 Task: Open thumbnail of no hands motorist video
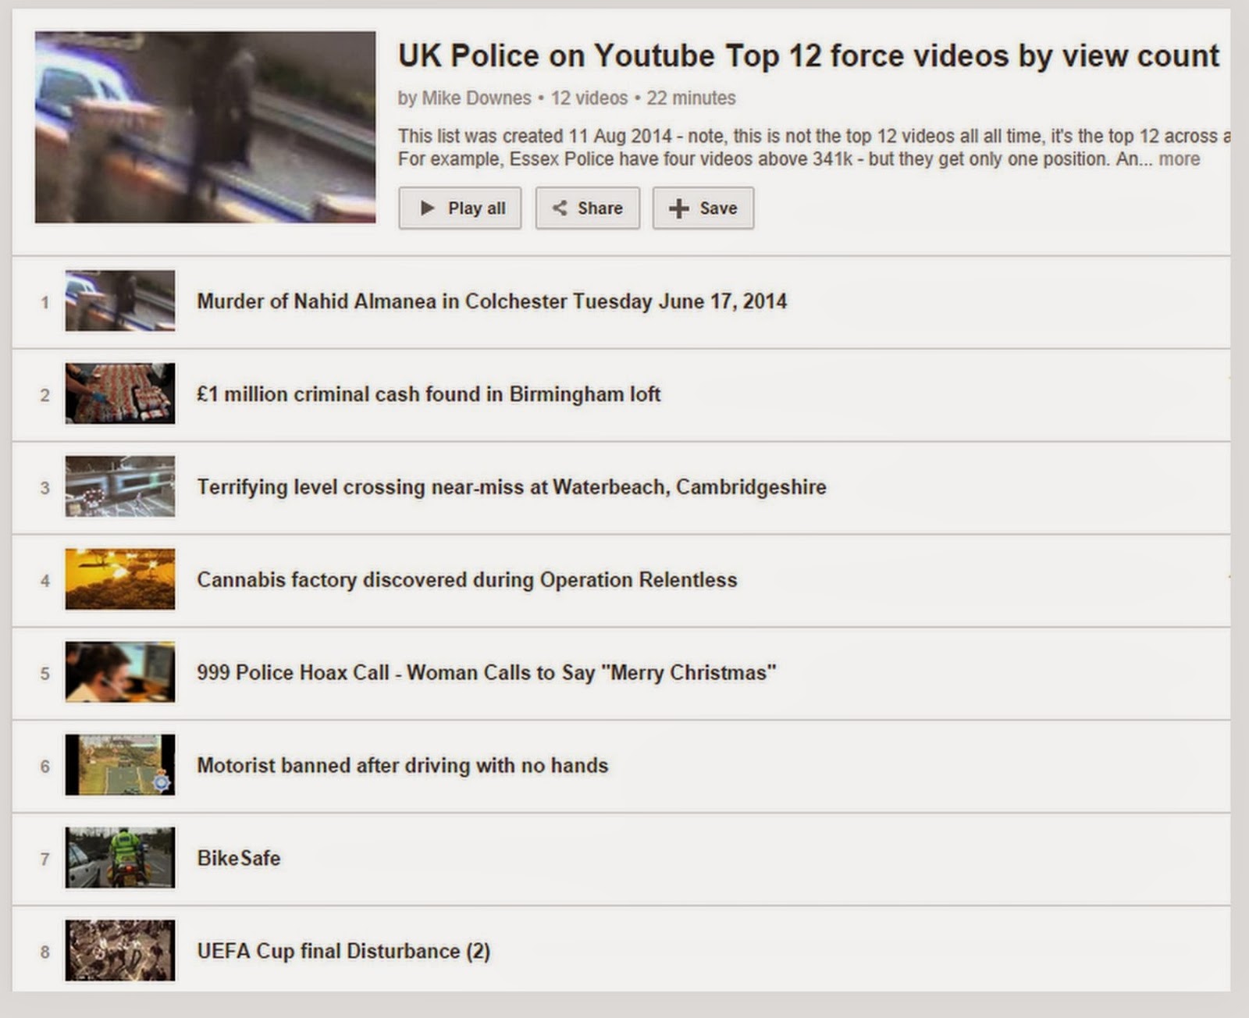click(120, 765)
